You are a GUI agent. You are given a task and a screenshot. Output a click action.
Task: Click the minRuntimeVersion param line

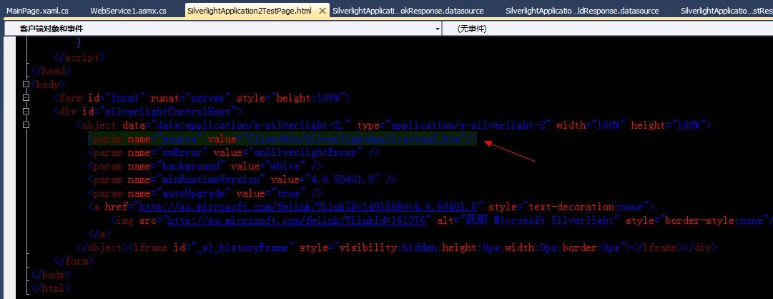[242, 180]
